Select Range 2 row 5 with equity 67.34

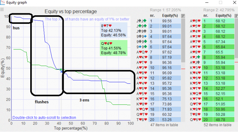(212, 42)
